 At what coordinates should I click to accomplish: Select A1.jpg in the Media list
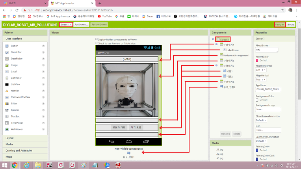coord(219,150)
